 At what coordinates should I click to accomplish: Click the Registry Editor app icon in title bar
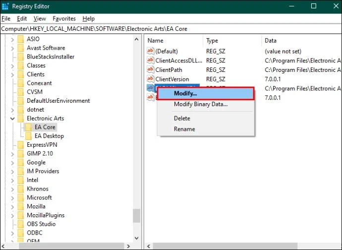point(6,6)
